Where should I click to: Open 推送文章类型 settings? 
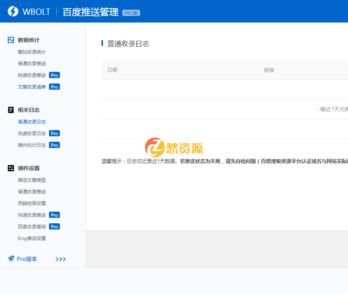(32, 180)
